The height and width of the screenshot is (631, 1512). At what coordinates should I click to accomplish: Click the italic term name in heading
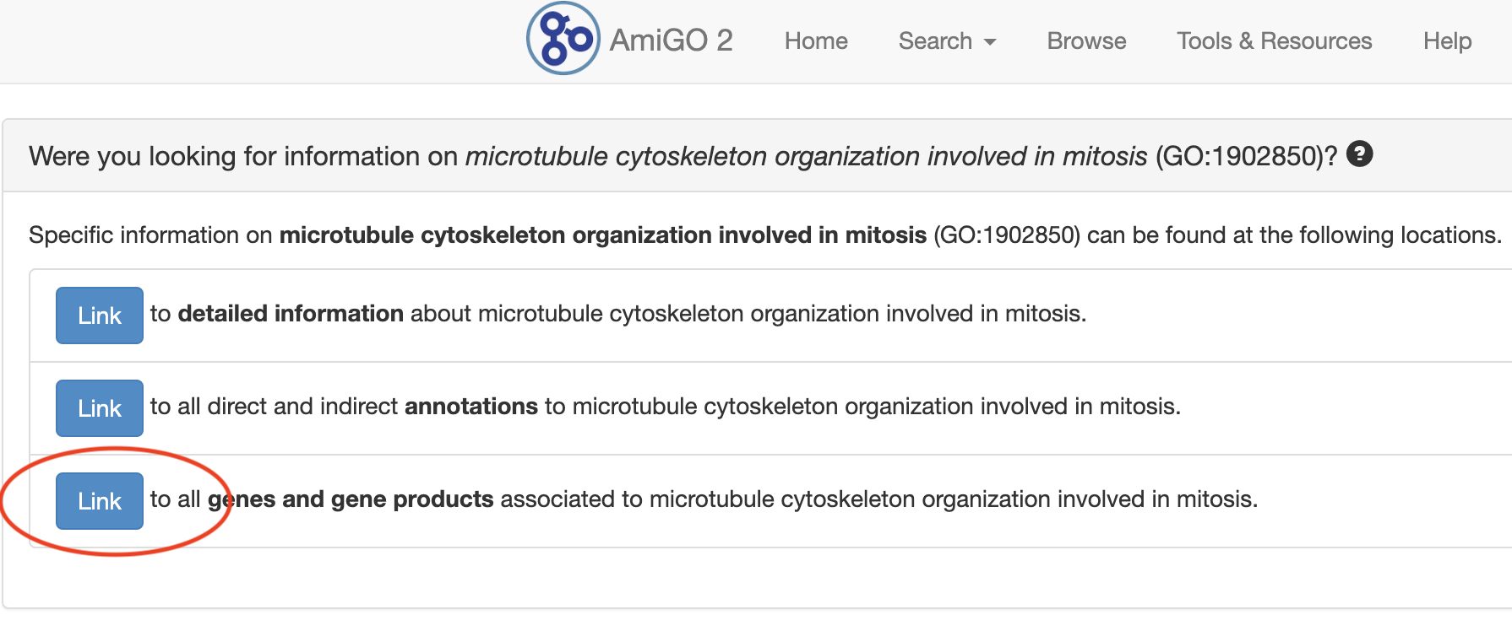pyautogui.click(x=806, y=156)
